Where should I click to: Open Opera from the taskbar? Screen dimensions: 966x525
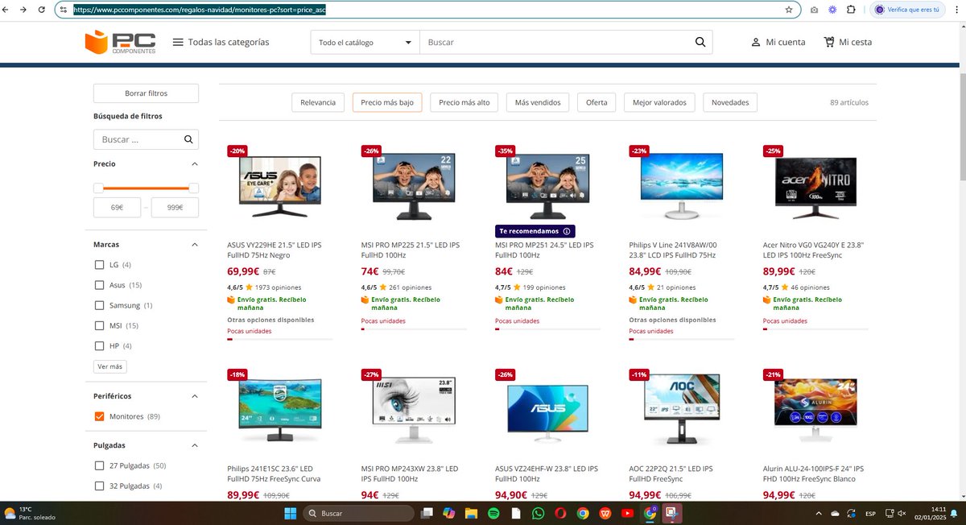(559, 513)
